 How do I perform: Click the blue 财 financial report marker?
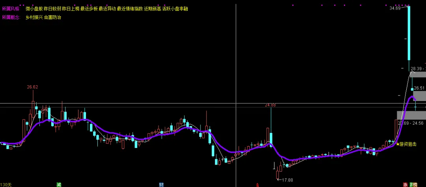tap(161, 185)
